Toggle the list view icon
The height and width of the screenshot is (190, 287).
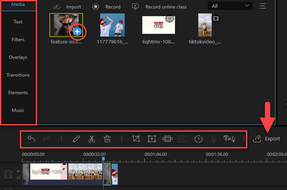click(262, 6)
